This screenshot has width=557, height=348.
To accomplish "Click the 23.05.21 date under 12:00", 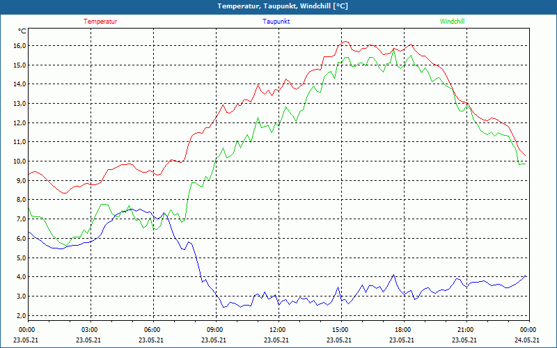I will pos(276,340).
